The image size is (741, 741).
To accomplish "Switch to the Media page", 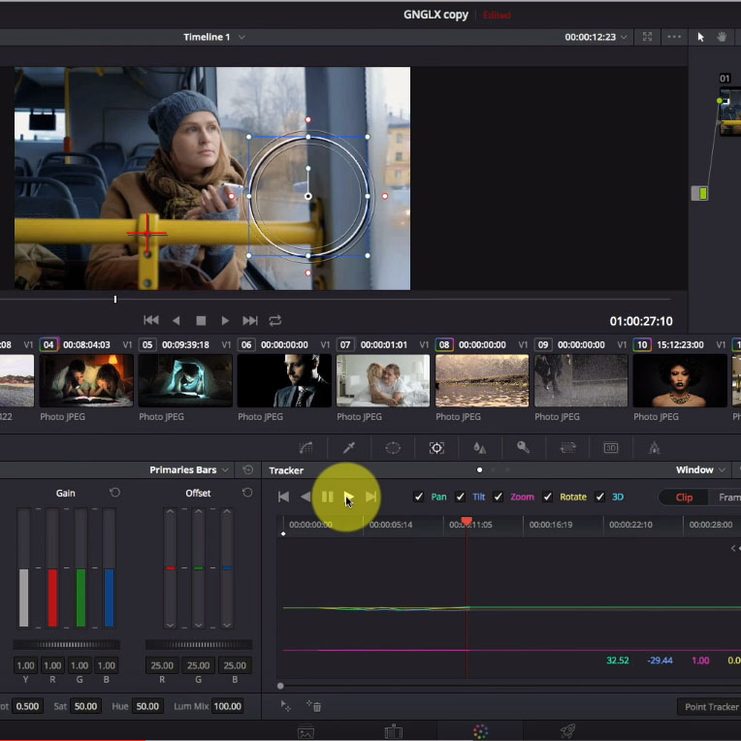I will click(306, 731).
